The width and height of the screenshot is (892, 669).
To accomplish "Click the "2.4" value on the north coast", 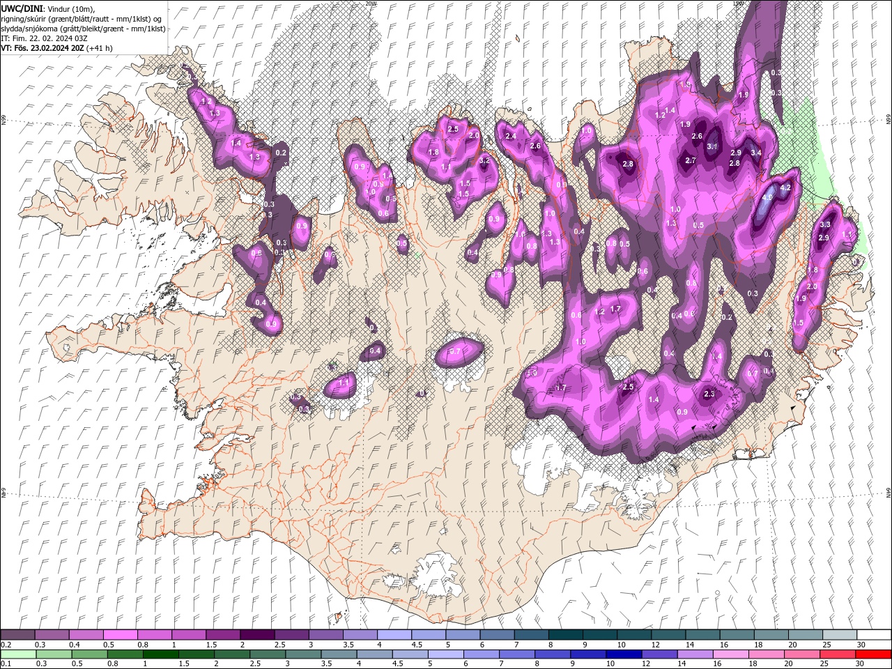I will point(511,136).
